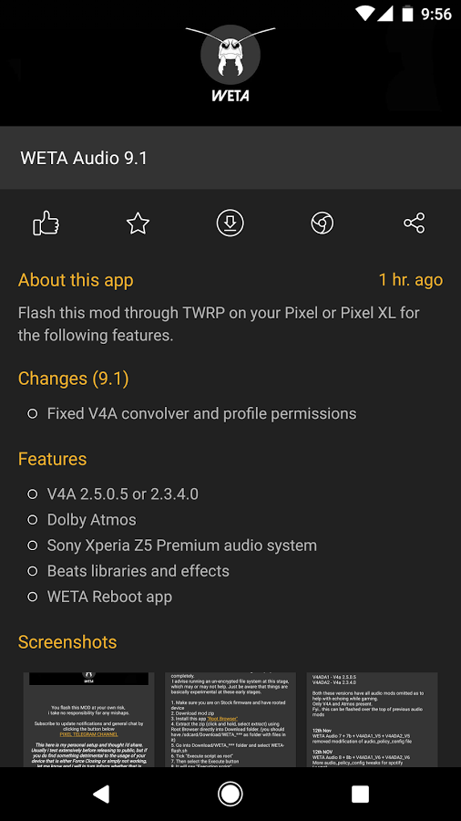
Task: Tap the Wi-Fi status icon
Action: point(364,14)
